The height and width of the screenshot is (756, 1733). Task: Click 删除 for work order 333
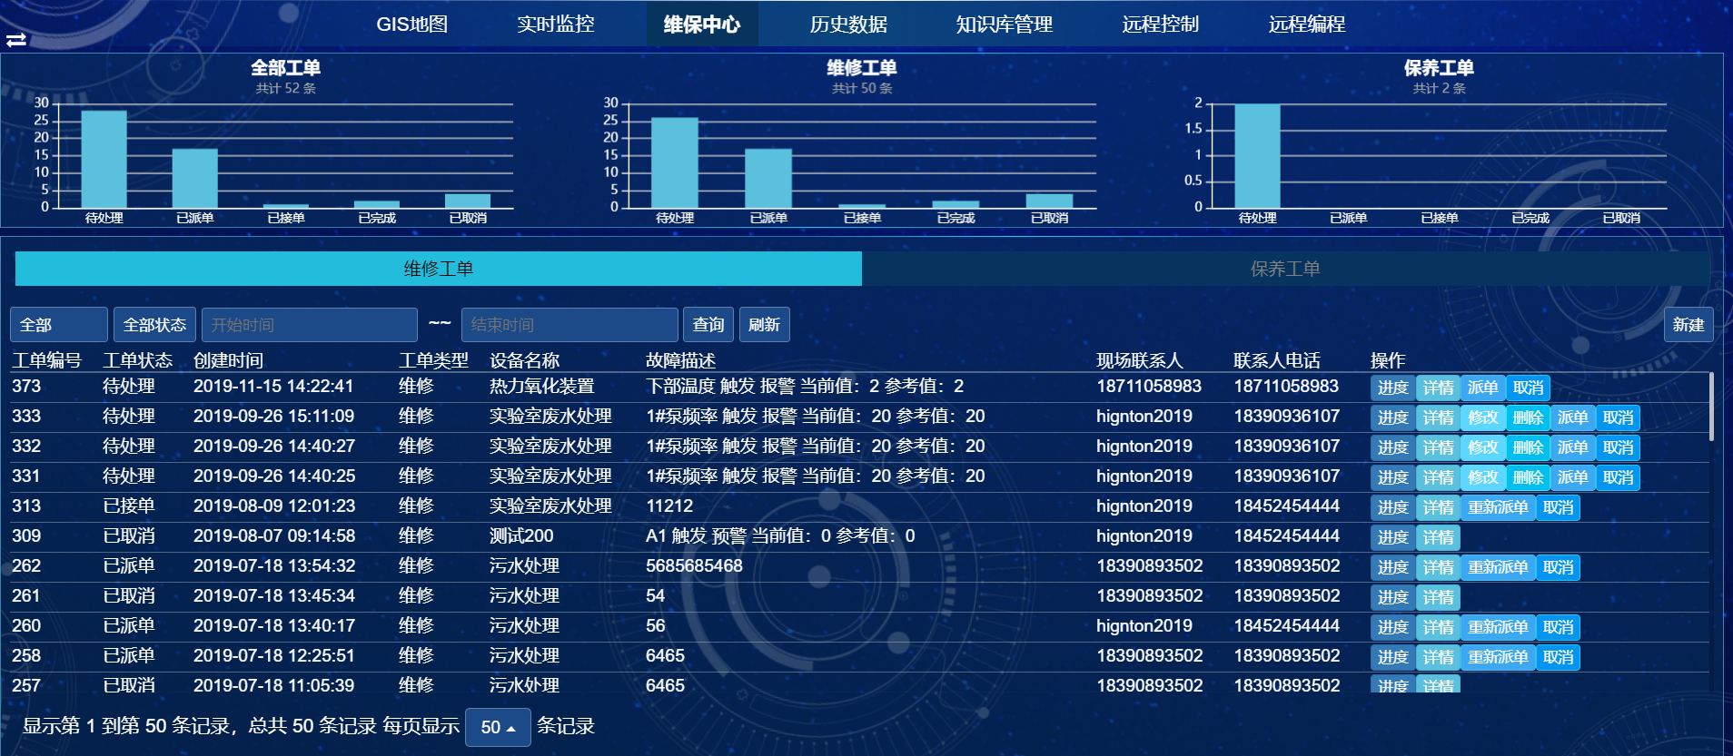(1529, 417)
